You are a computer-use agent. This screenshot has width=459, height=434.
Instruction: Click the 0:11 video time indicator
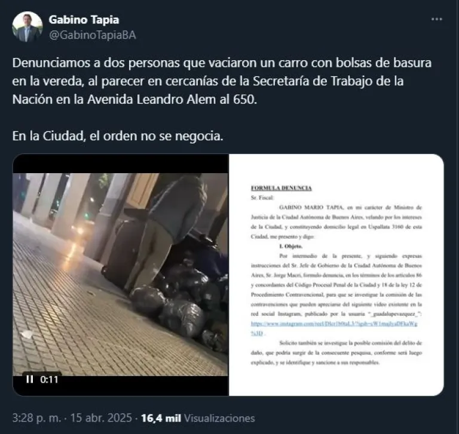[x=49, y=380]
